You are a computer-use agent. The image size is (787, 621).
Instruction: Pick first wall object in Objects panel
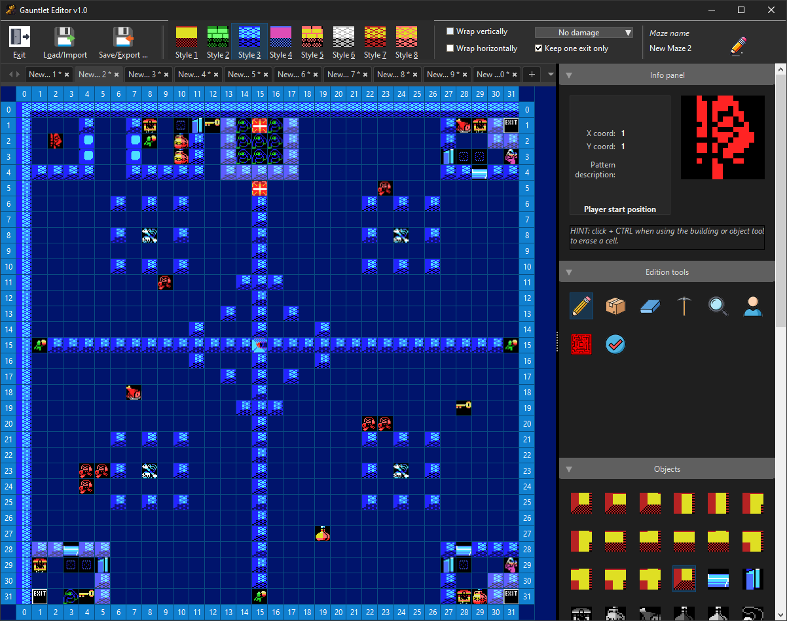tap(581, 503)
